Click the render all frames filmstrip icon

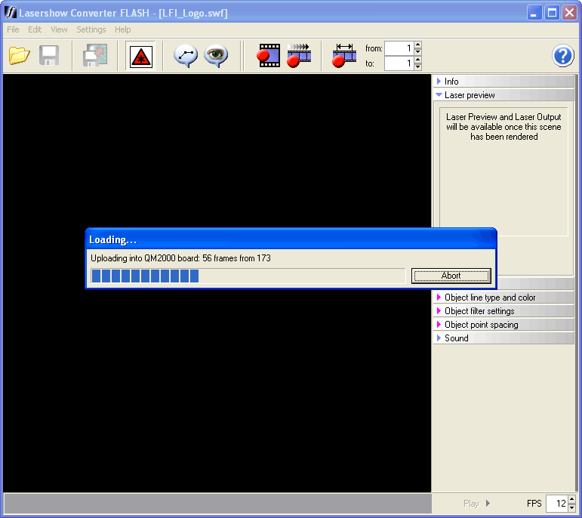tap(299, 56)
